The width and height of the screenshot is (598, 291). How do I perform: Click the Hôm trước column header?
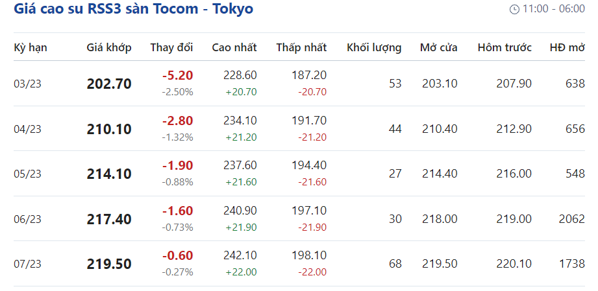click(505, 47)
